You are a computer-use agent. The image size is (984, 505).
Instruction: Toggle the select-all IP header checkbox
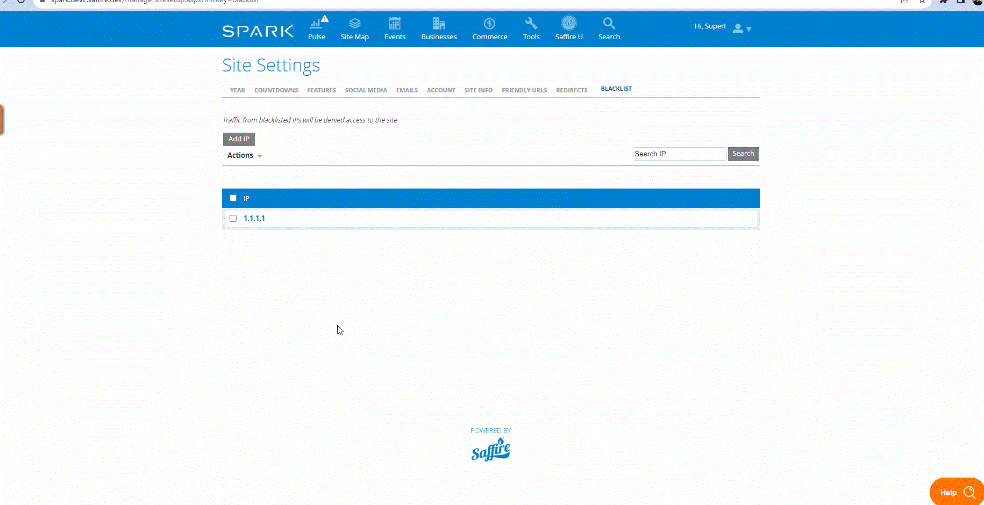tap(233, 198)
